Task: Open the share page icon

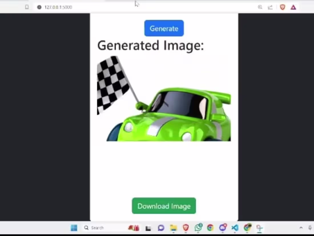Action: click(x=270, y=7)
